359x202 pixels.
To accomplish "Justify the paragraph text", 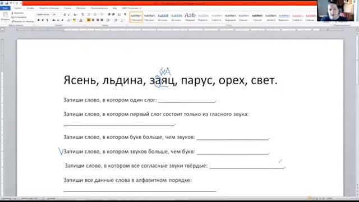I will (102, 20).
